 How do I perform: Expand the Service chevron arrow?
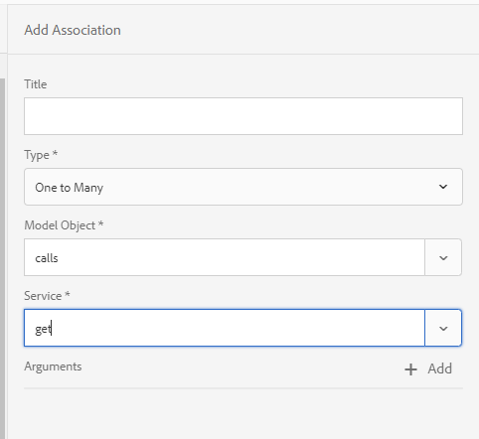443,328
